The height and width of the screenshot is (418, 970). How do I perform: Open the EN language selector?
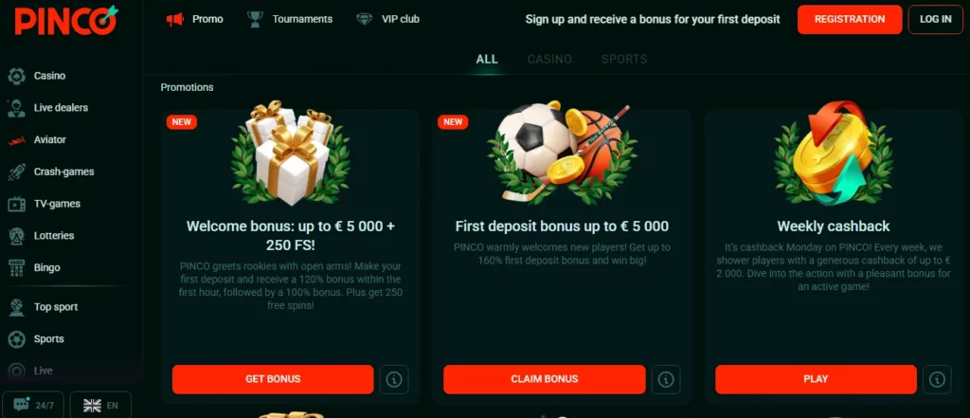pyautogui.click(x=100, y=406)
